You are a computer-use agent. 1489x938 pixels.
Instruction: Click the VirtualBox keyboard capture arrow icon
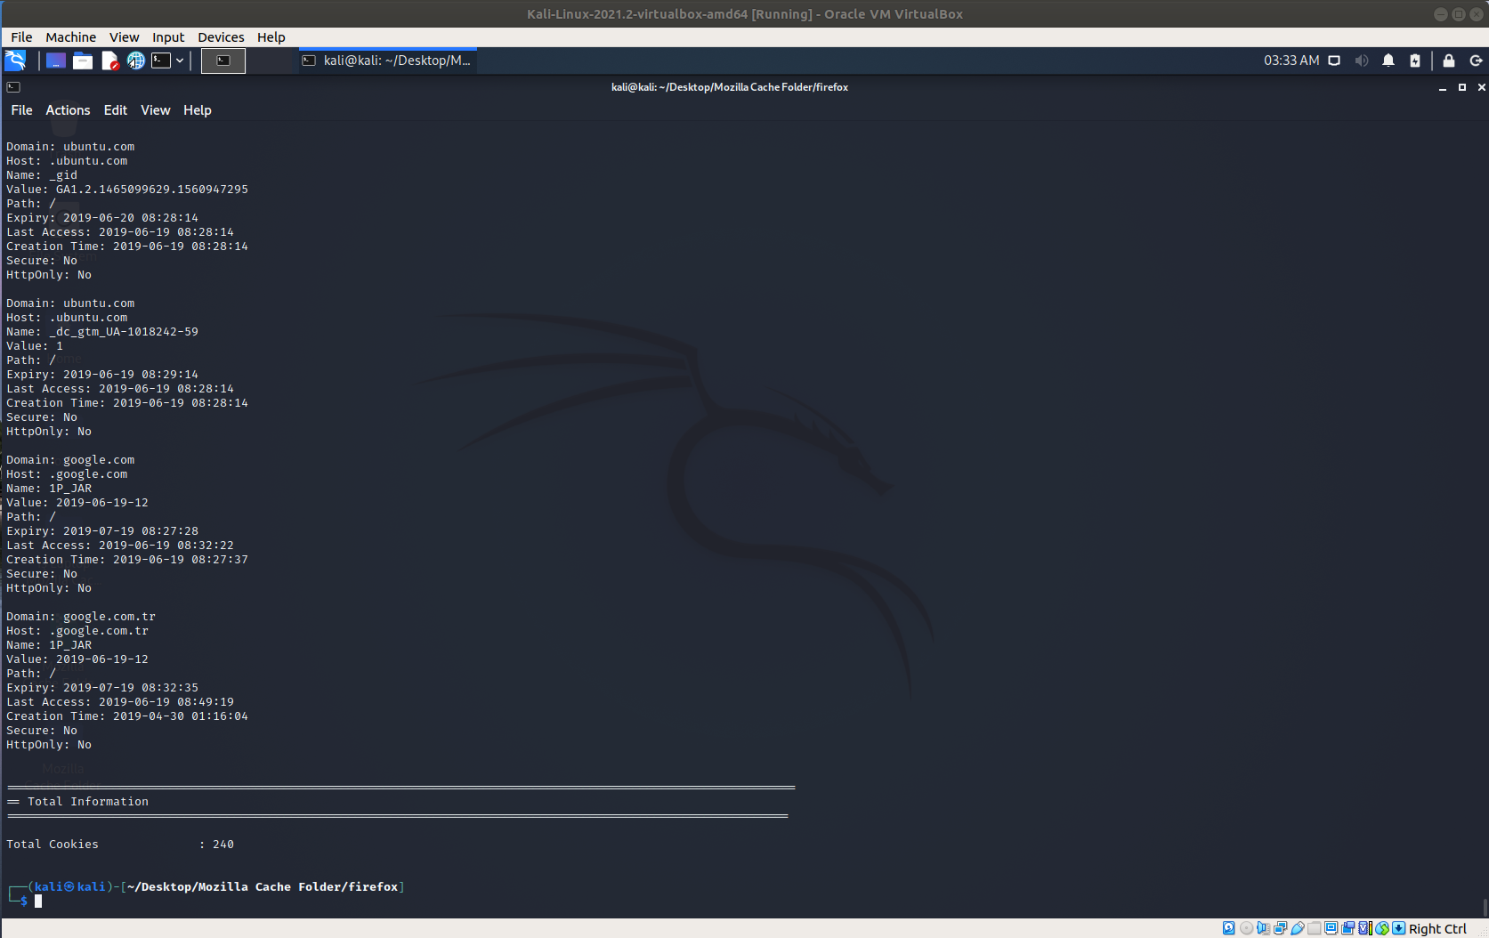point(1399,928)
